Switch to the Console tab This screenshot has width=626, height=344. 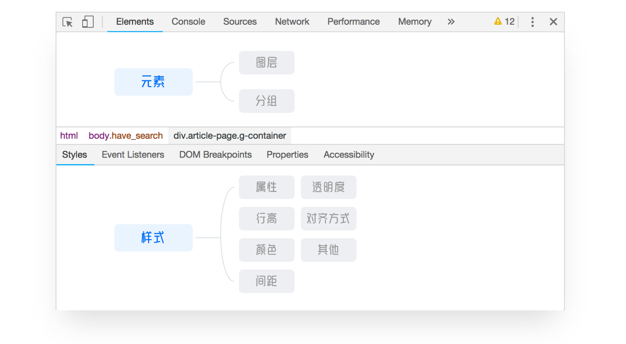pyautogui.click(x=188, y=22)
